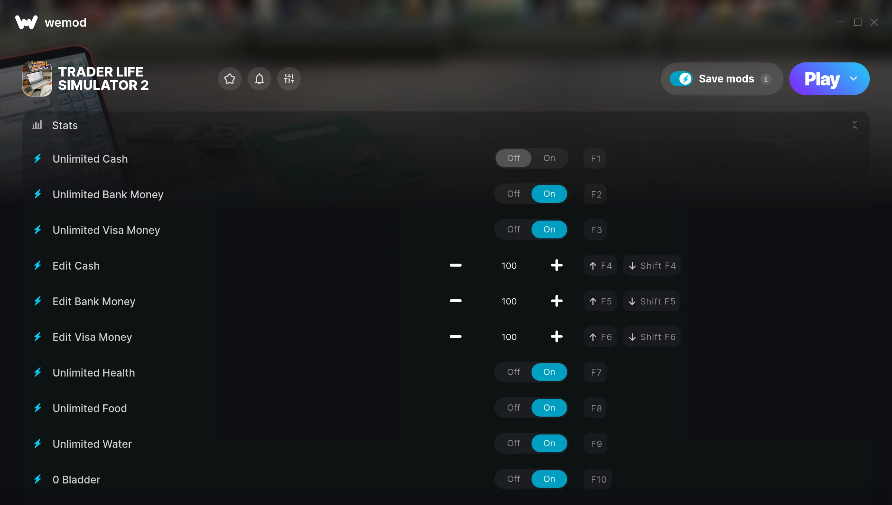This screenshot has height=505, width=892.
Task: Click the lightning icon beside Unlimited Cash
Action: point(38,159)
